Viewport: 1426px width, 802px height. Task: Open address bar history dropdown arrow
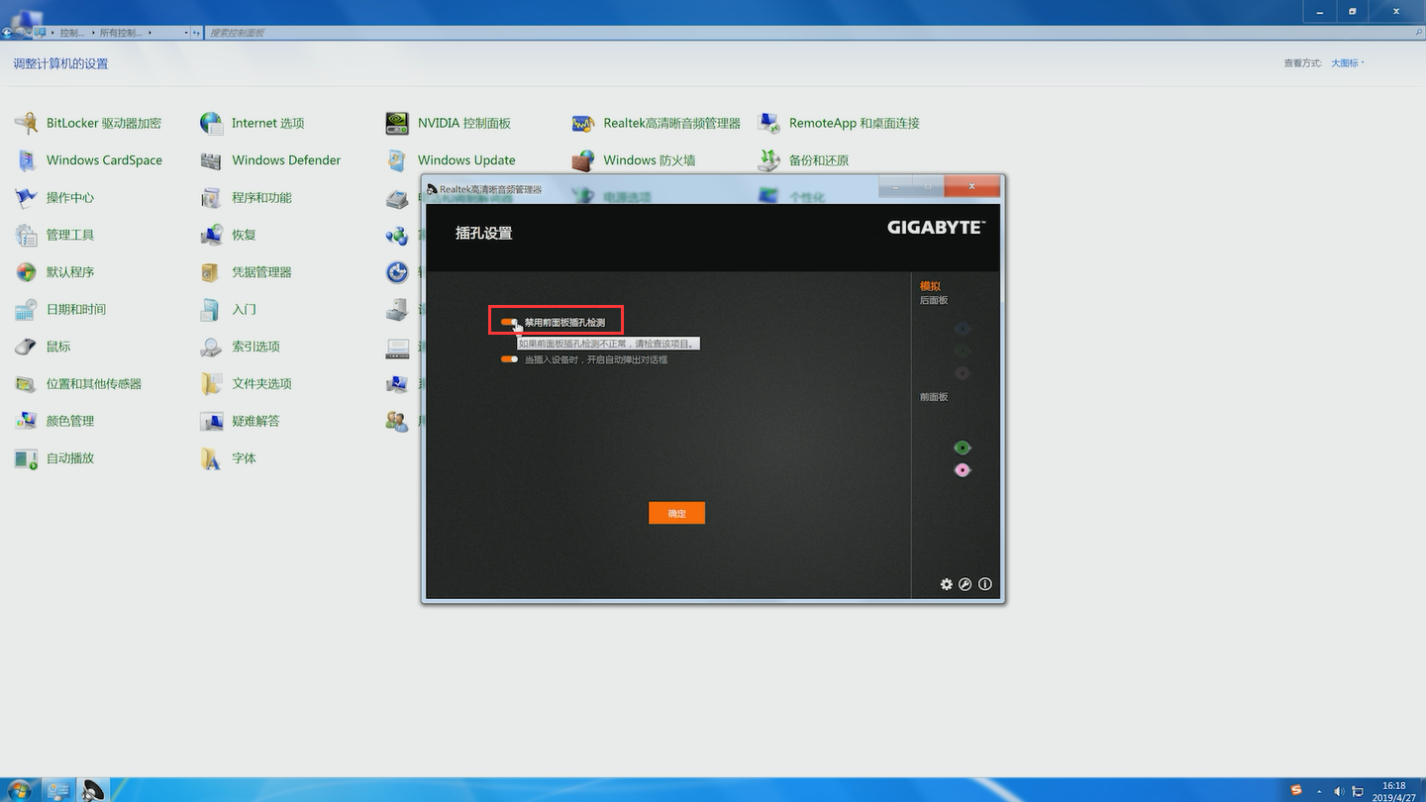186,33
